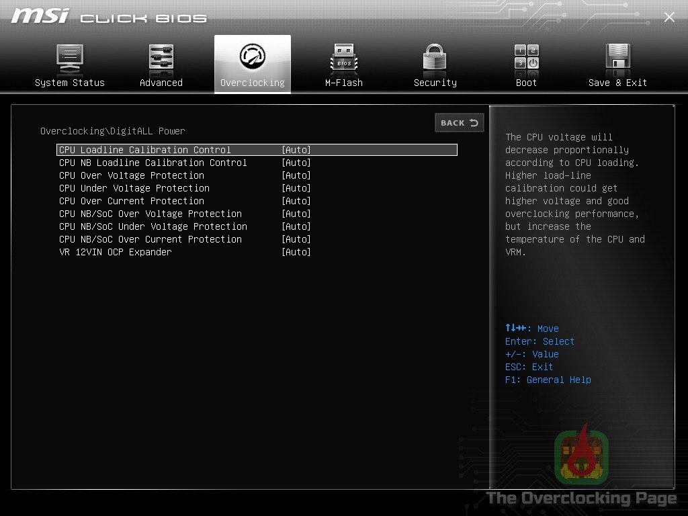This screenshot has height=516, width=688.
Task: Click the BACK button
Action: coord(460,123)
